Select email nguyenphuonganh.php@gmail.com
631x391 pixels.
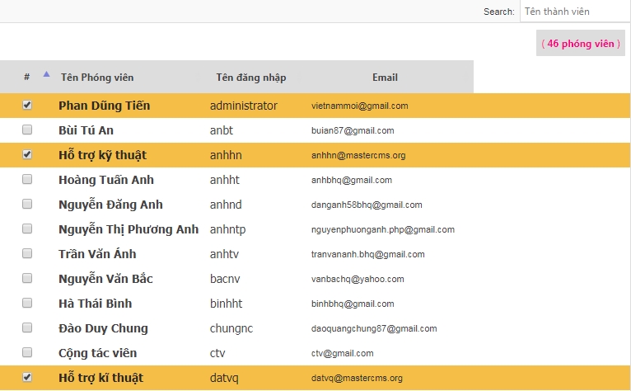pos(383,230)
